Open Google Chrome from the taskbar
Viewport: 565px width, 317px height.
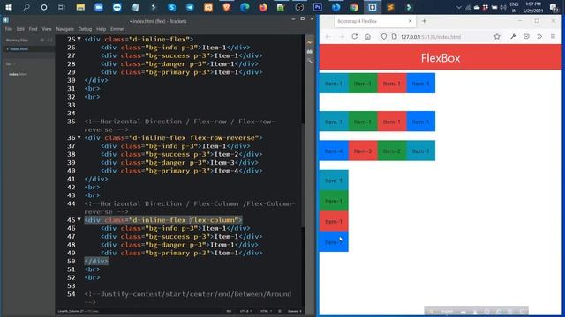coord(354,7)
